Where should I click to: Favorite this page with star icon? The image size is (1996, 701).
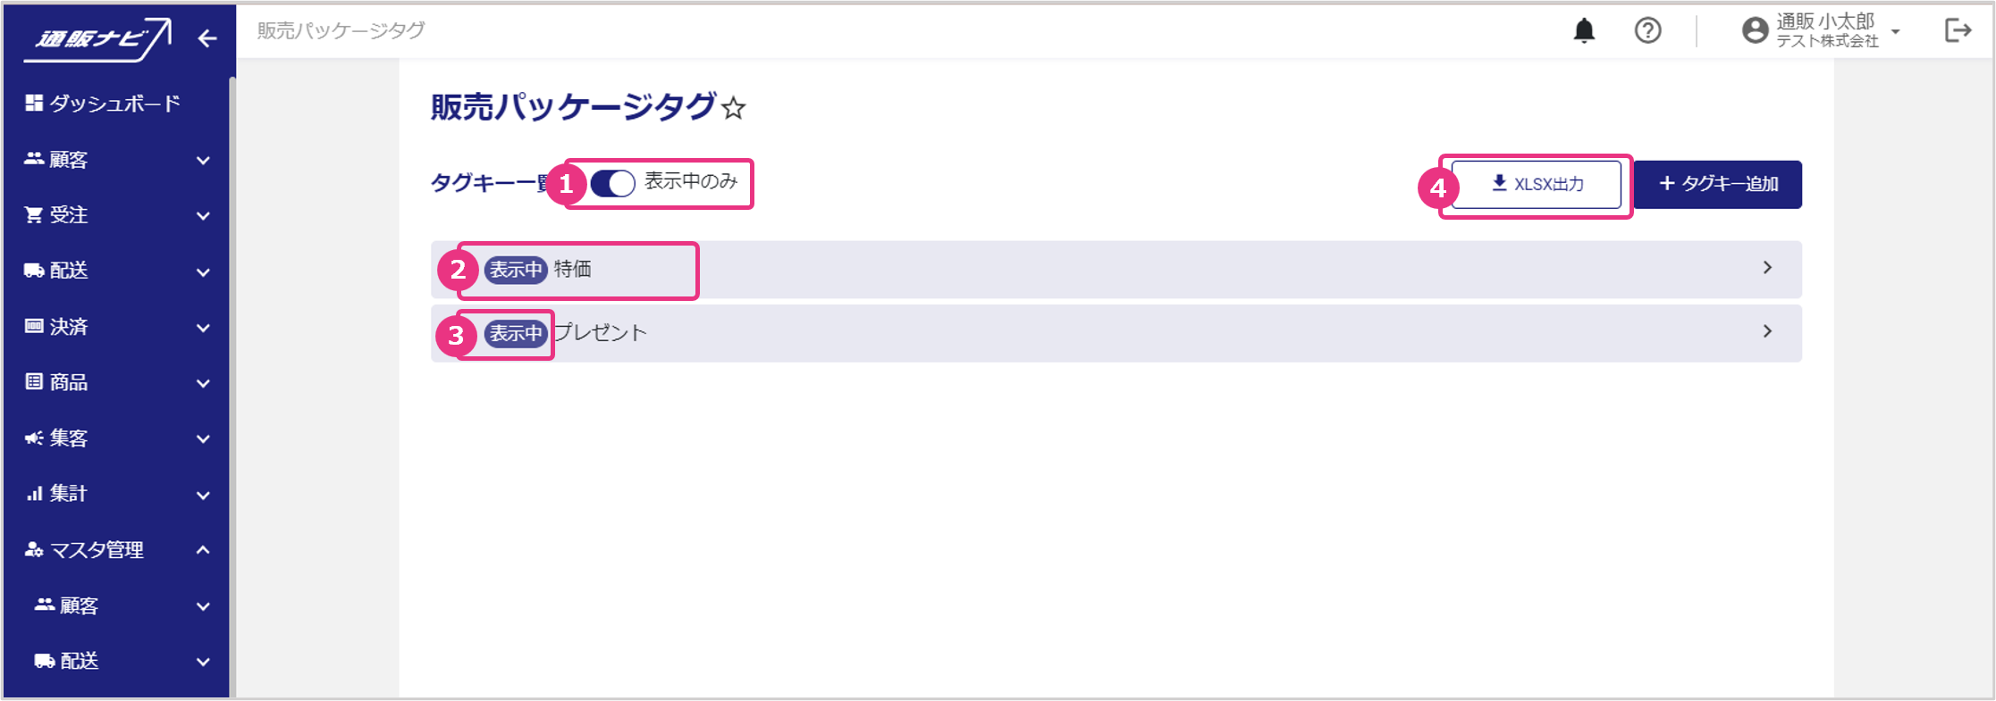(x=734, y=109)
